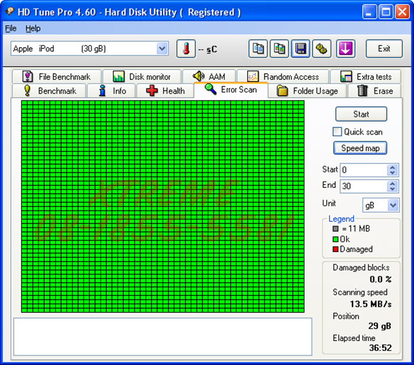The width and height of the screenshot is (414, 365).
Task: Click the purple down-arrow icon
Action: click(x=345, y=48)
